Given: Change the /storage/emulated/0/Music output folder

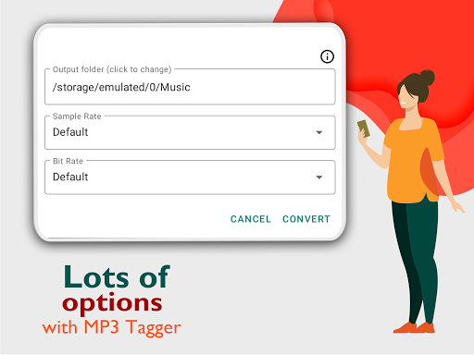Looking at the screenshot, I should [190, 87].
